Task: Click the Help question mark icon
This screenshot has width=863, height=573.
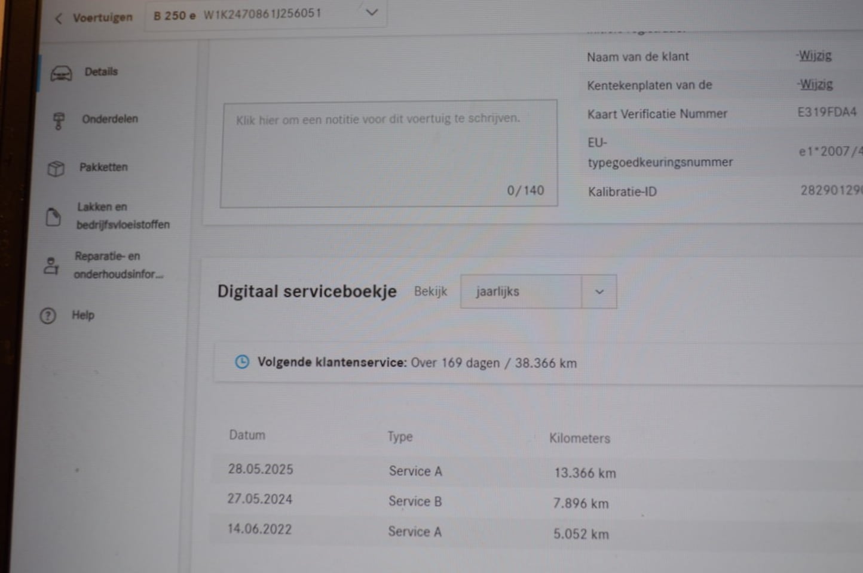Action: 48,315
